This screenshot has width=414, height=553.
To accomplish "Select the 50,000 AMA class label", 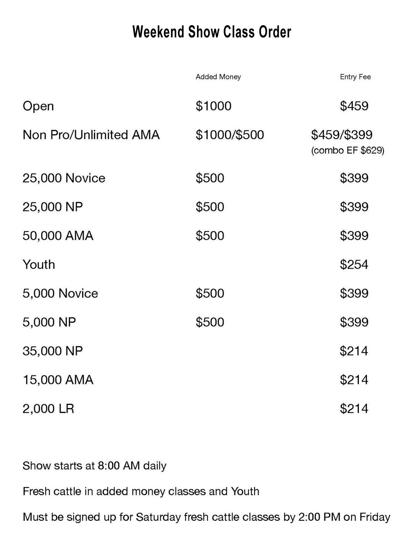I will pyautogui.click(x=58, y=236).
